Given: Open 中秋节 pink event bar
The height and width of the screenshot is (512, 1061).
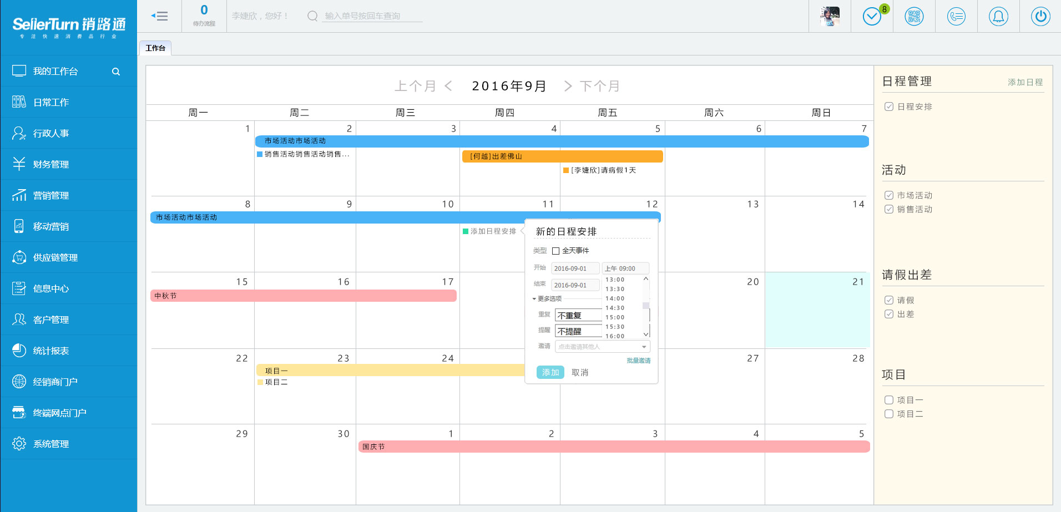Looking at the screenshot, I should click(x=304, y=296).
